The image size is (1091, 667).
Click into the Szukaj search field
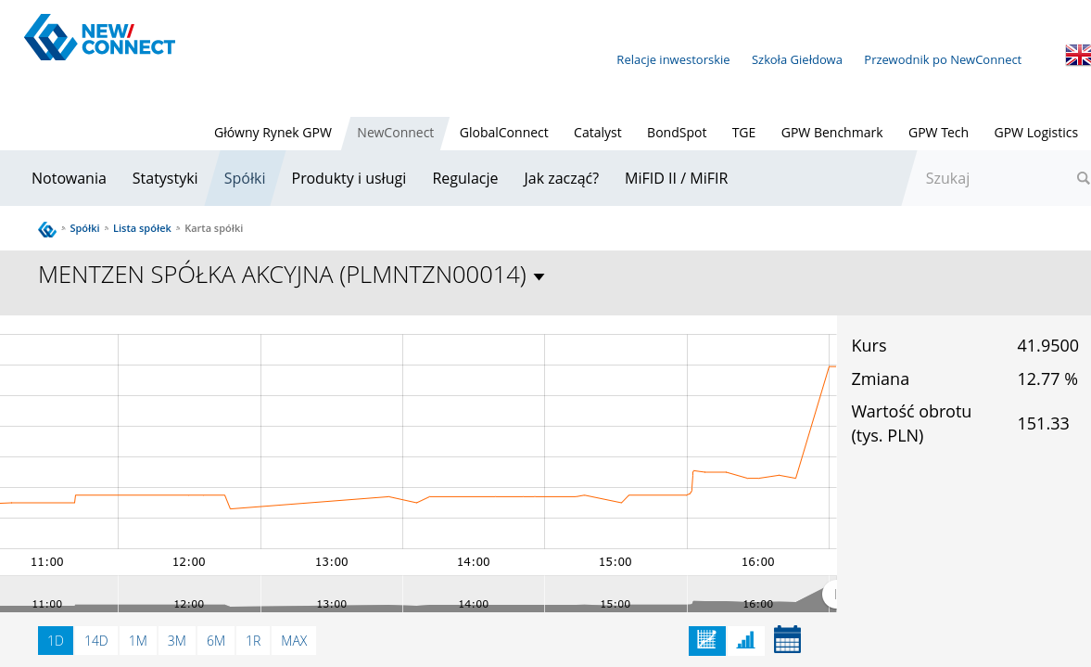(x=992, y=178)
